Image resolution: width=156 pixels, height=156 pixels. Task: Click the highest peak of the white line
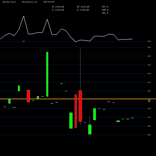tap(24, 16)
